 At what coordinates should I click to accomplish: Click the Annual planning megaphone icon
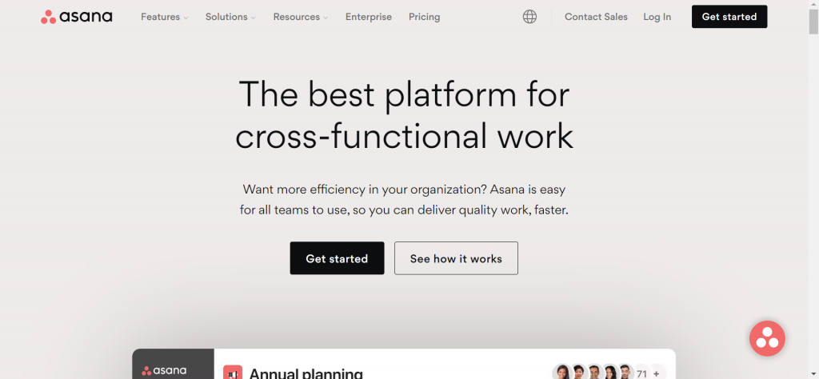[x=233, y=373]
